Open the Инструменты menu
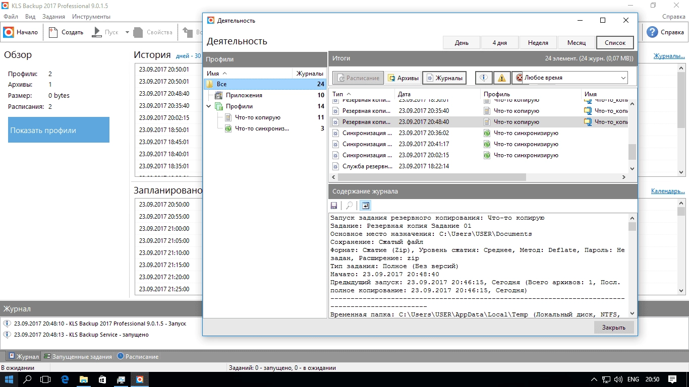This screenshot has width=689, height=387. [91, 17]
